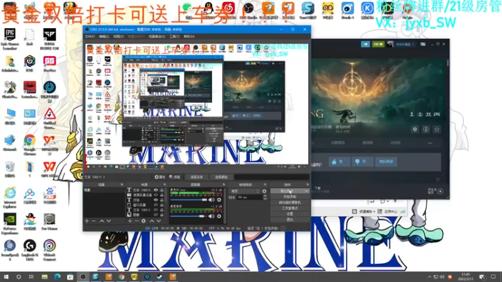The width and height of the screenshot is (502, 282).
Task: Open the game manage gear icon in Steam
Action: 415,129
